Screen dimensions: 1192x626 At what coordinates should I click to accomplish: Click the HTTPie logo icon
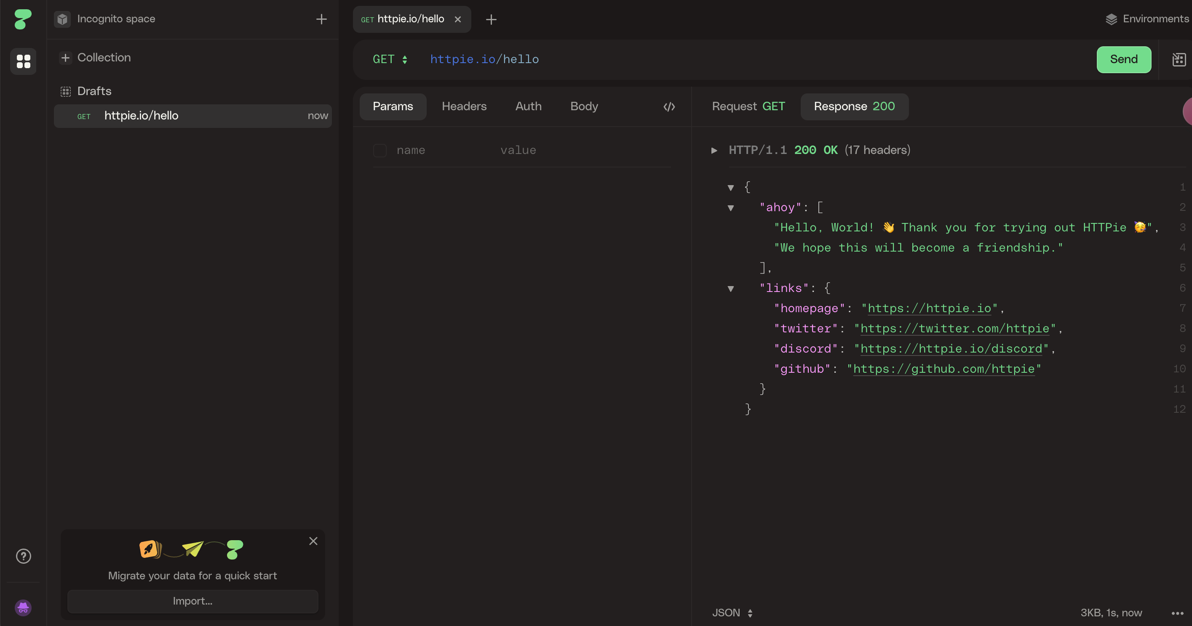coord(23,19)
